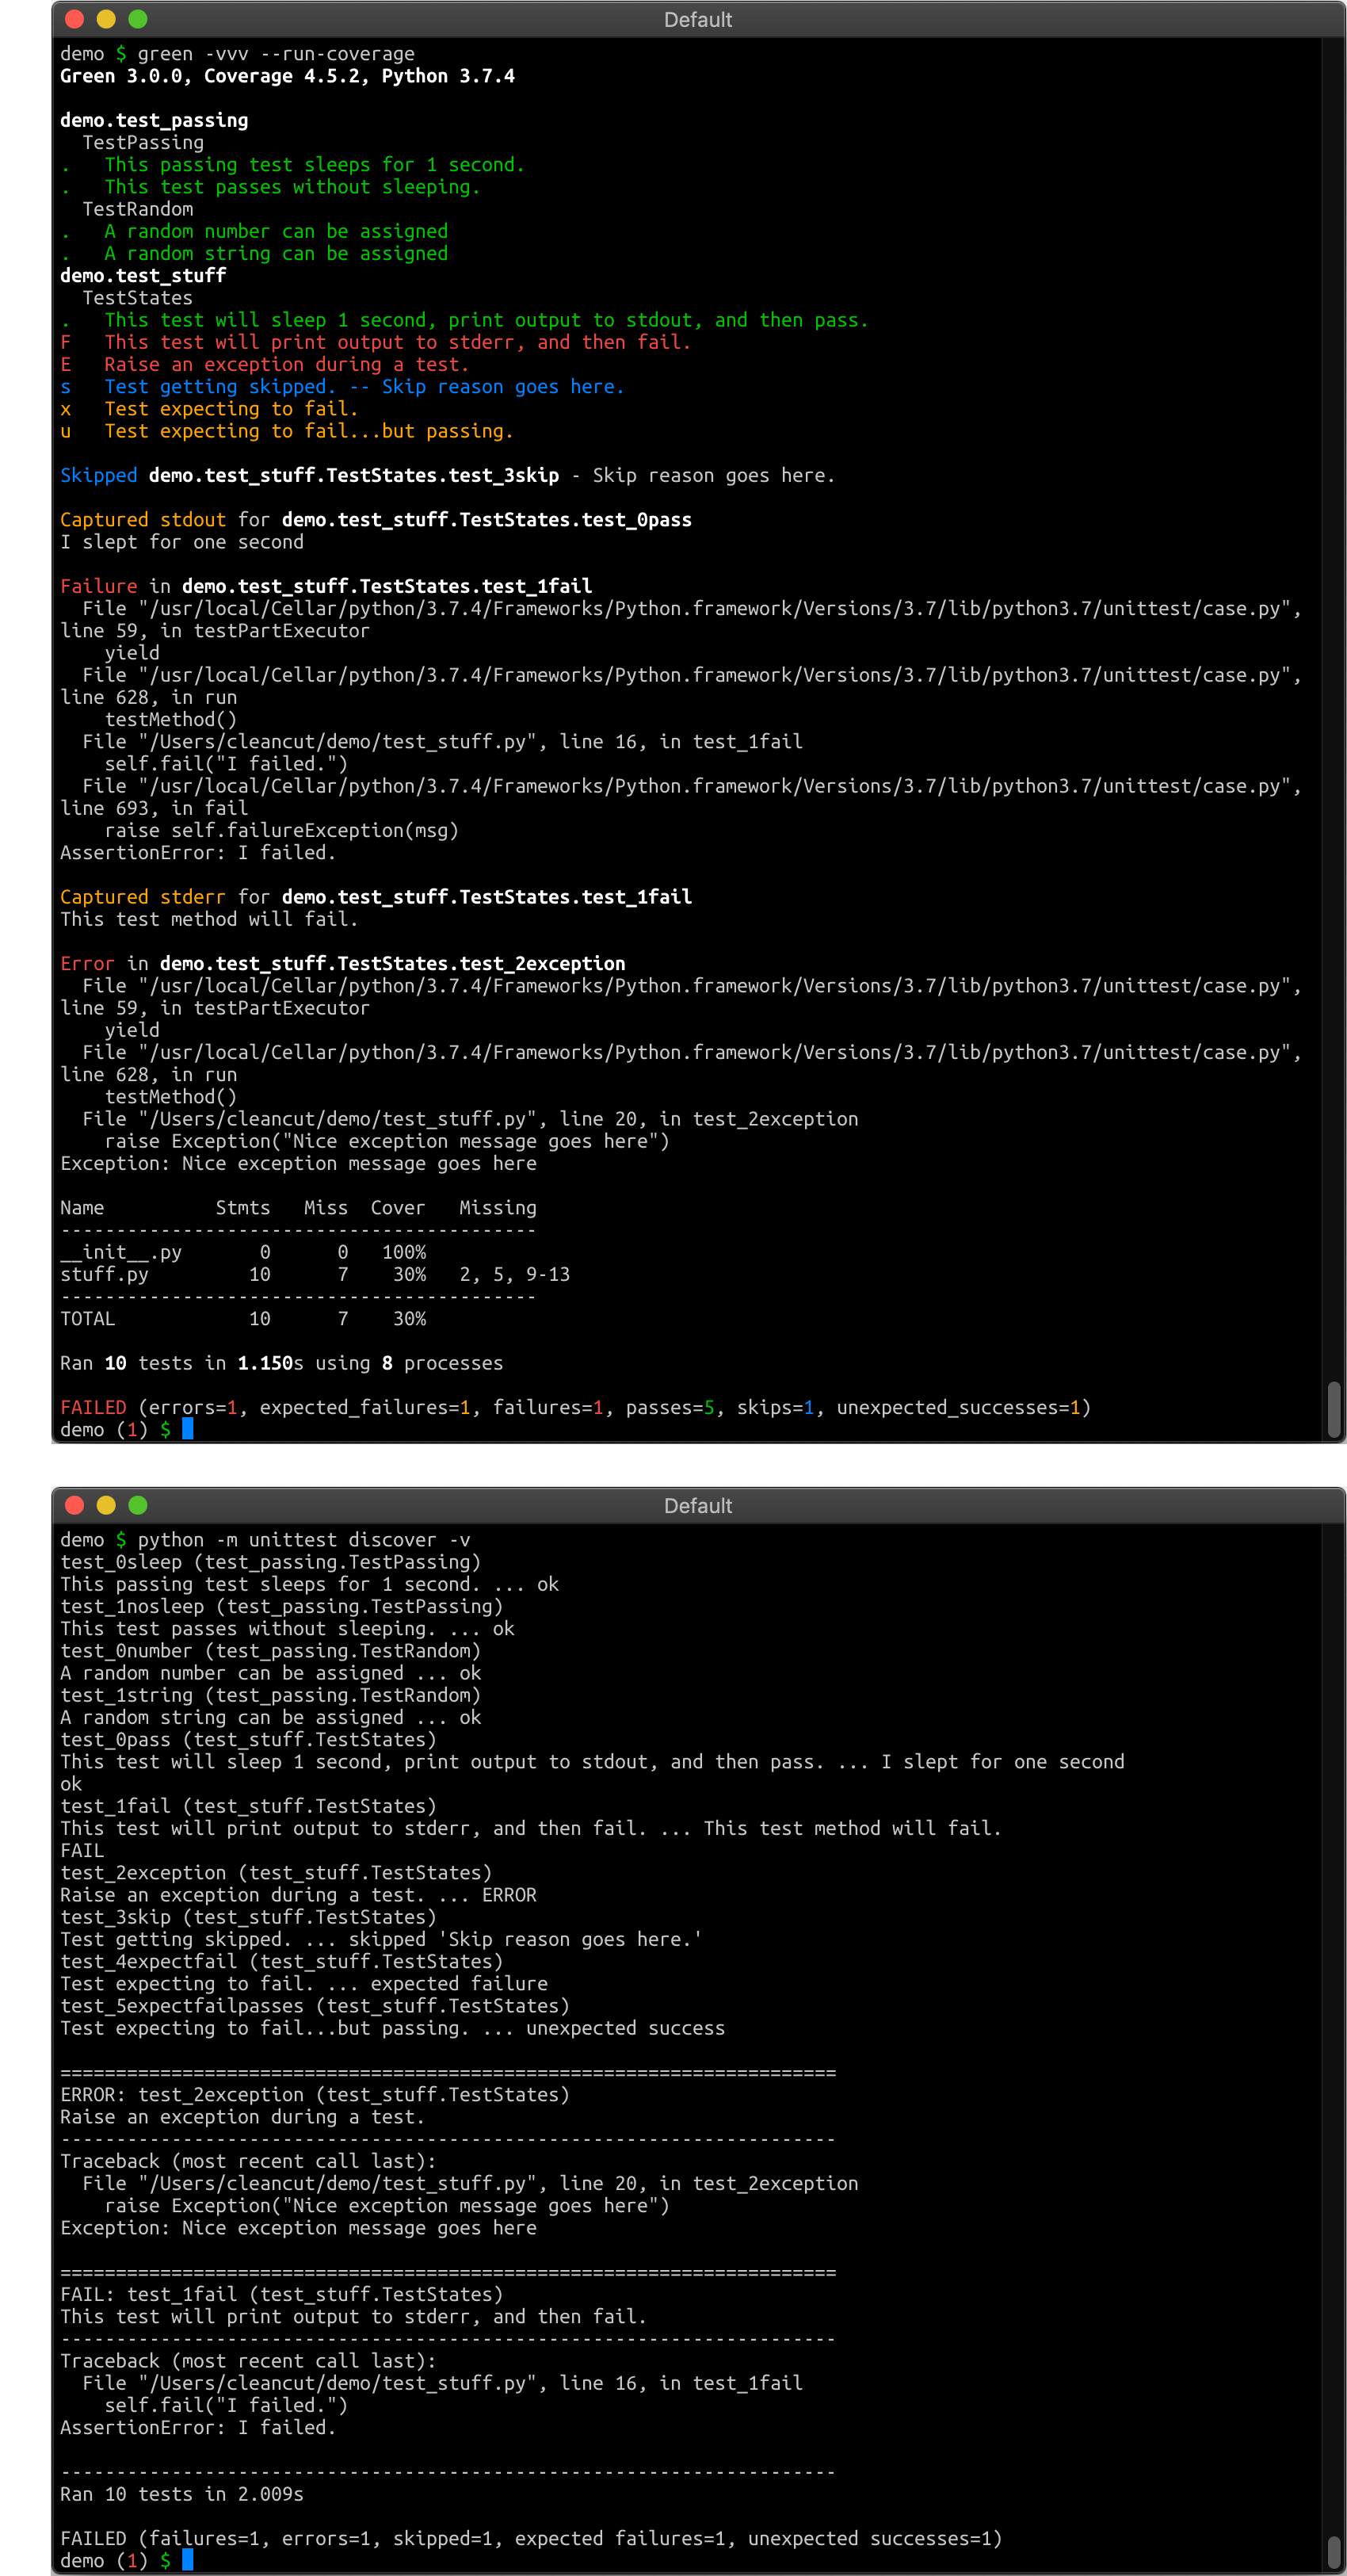
Task: Click the blue cursor block in the bottom terminal
Action: [187, 2560]
